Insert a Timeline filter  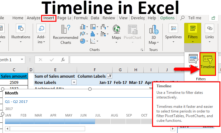[208, 64]
